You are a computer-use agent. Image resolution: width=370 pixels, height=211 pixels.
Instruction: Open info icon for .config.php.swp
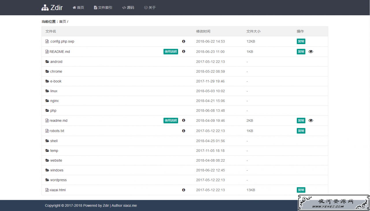[184, 42]
